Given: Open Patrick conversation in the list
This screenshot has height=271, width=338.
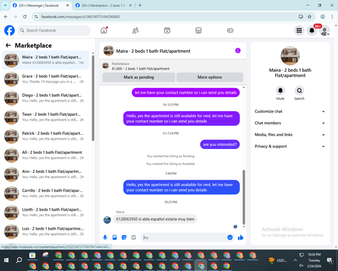Looking at the screenshot, I should (45, 136).
